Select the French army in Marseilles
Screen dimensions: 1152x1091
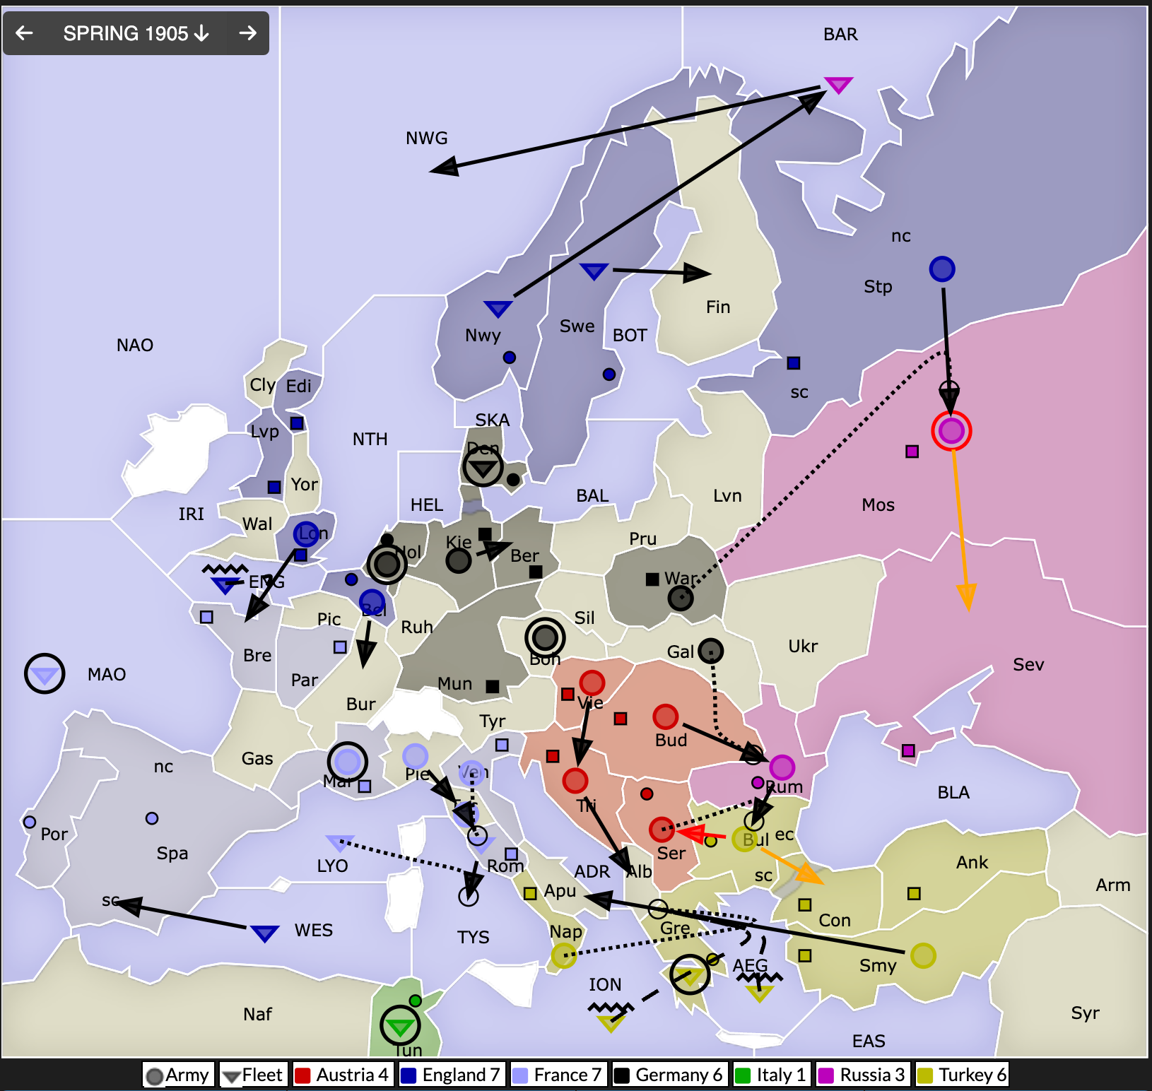pyautogui.click(x=347, y=762)
